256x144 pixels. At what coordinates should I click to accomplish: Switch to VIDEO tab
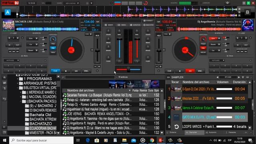[x=122, y=25]
